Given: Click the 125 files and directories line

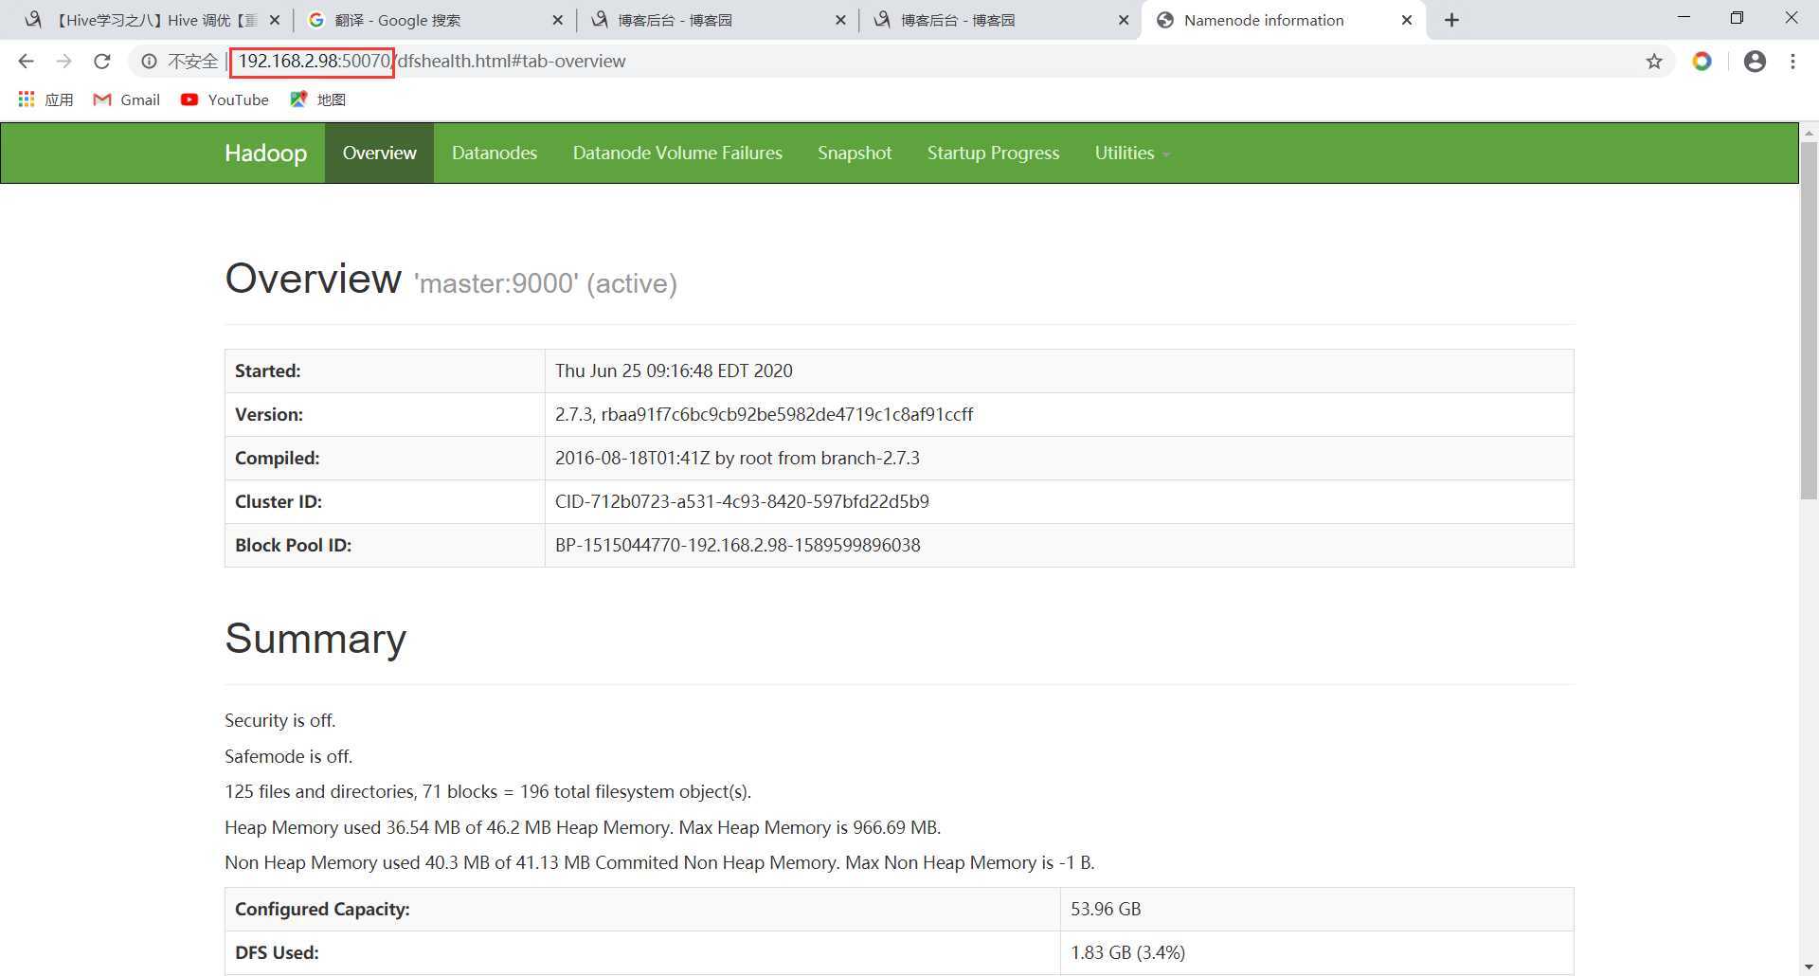Looking at the screenshot, I should [x=488, y=791].
